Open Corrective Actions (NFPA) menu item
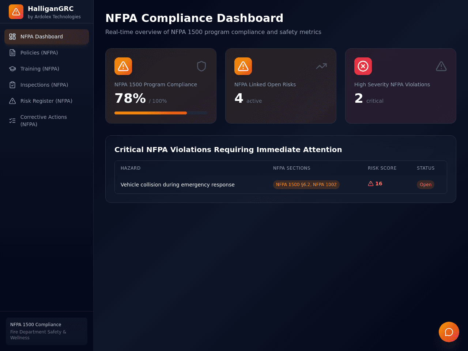Viewport: 468px width, 351px height. coord(46,121)
